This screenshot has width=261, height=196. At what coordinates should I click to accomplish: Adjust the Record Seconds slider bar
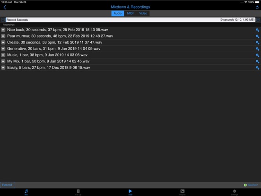[x=130, y=20]
